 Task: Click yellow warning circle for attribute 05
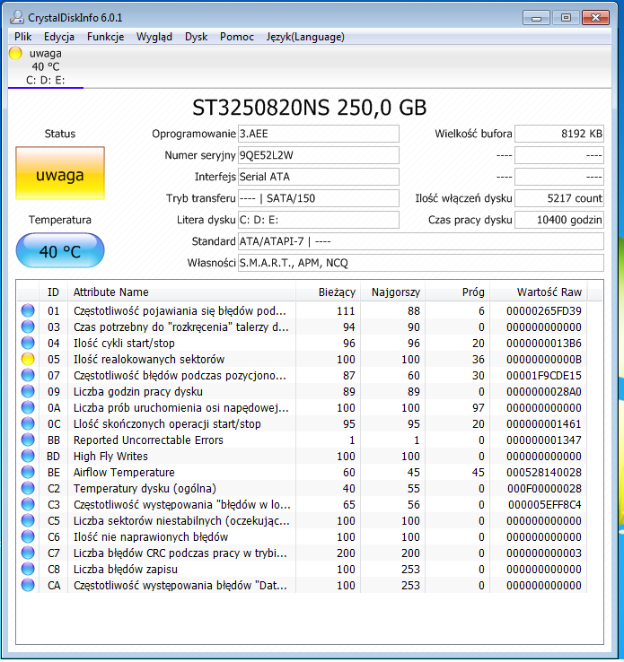[28, 360]
